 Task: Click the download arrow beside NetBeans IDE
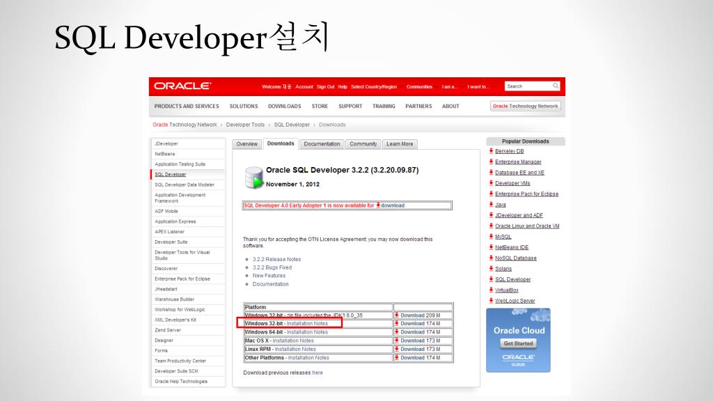491,247
